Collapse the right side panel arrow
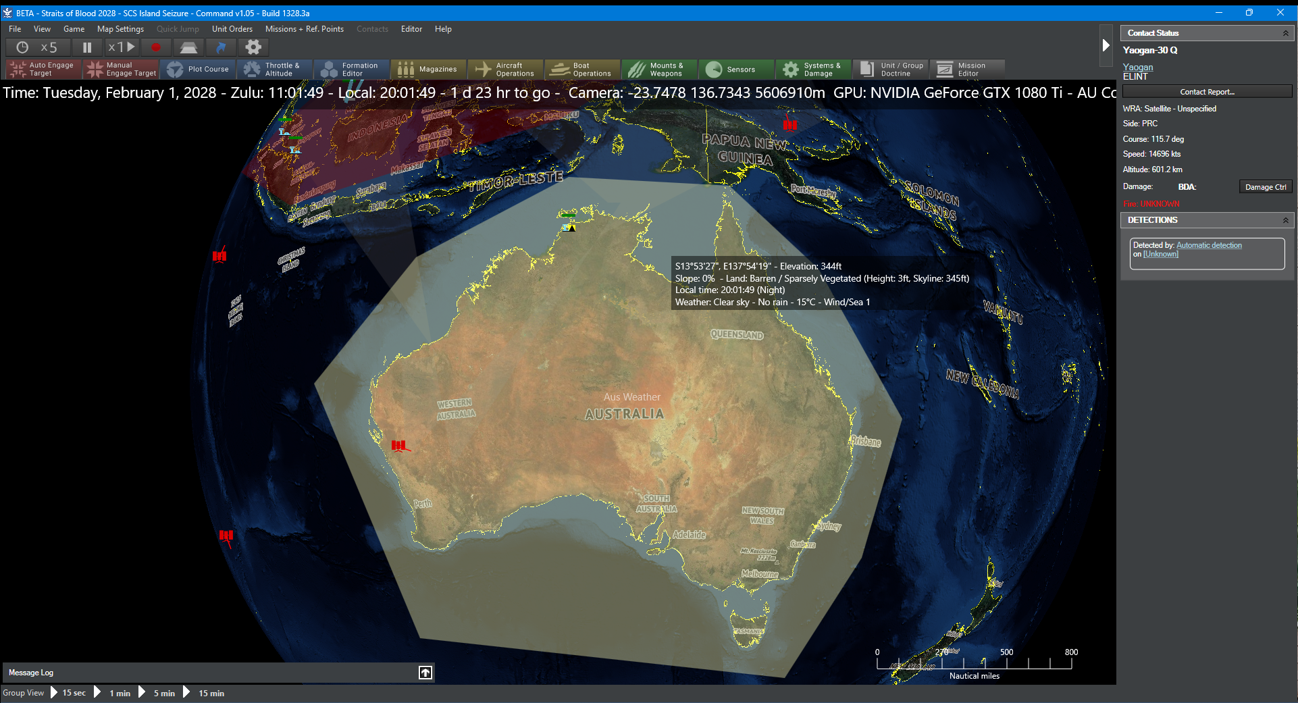Screen dimensions: 1298x703 (x=1106, y=45)
